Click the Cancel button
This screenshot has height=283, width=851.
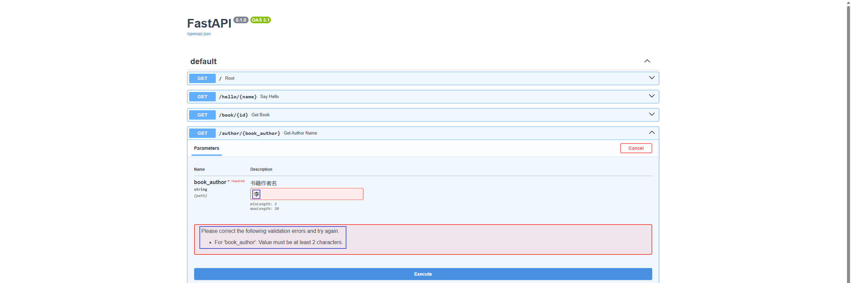click(x=636, y=148)
